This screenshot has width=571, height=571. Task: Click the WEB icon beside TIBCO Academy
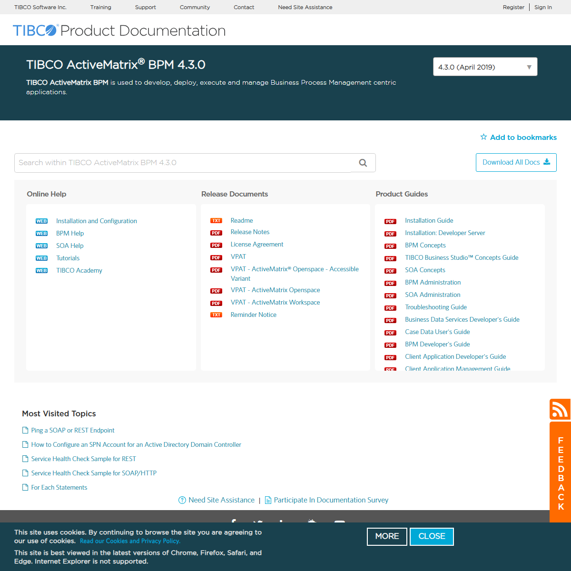[42, 271]
